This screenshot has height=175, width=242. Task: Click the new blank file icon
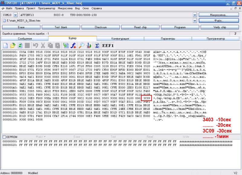click(5, 45)
